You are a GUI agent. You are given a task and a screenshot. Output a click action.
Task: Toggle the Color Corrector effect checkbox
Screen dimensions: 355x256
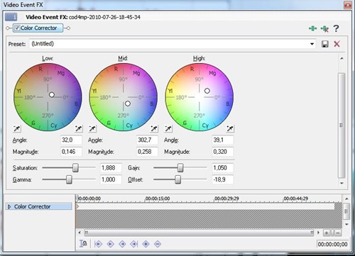pos(17,28)
